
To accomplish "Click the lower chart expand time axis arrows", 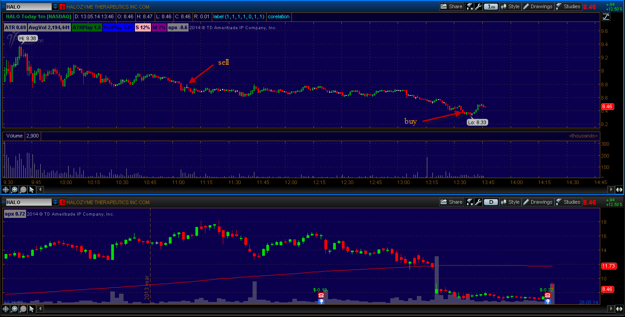I will (x=619, y=309).
